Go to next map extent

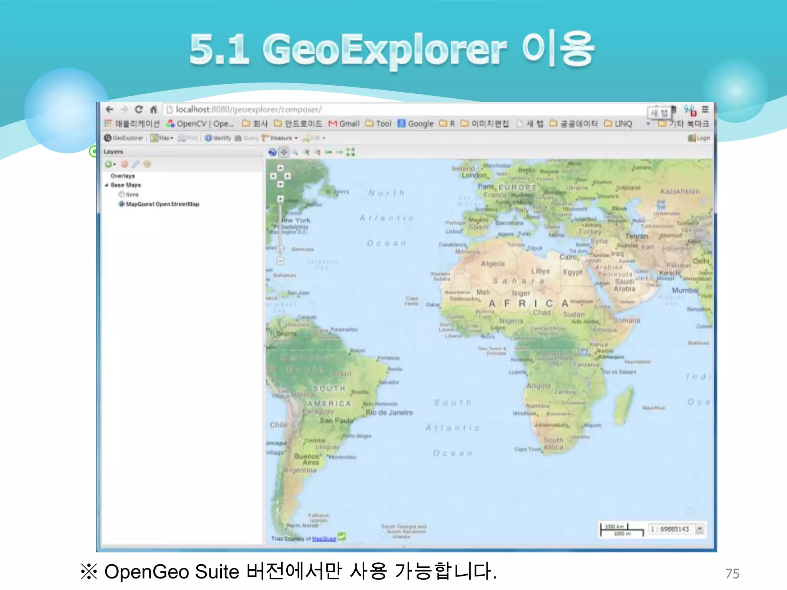tap(339, 152)
